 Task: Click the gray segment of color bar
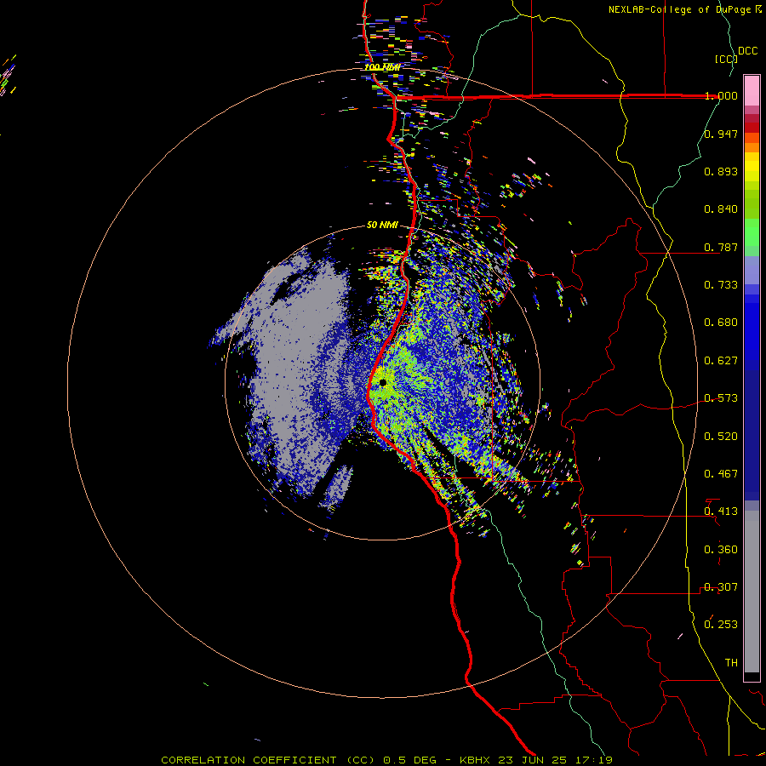point(752,592)
